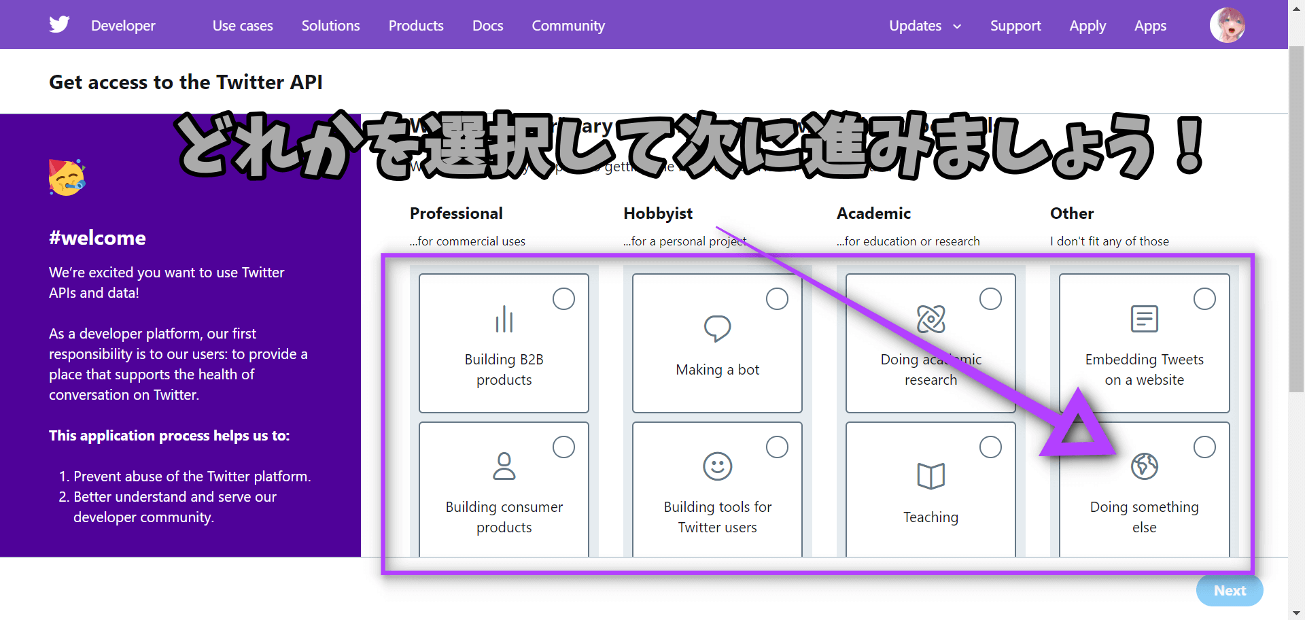Image resolution: width=1305 pixels, height=620 pixels.
Task: Click the Doing something else card label
Action: [x=1145, y=517]
